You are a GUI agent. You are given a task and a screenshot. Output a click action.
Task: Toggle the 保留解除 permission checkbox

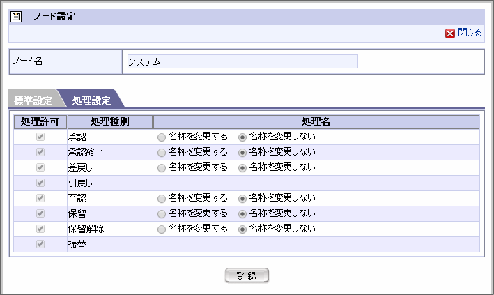pos(40,229)
